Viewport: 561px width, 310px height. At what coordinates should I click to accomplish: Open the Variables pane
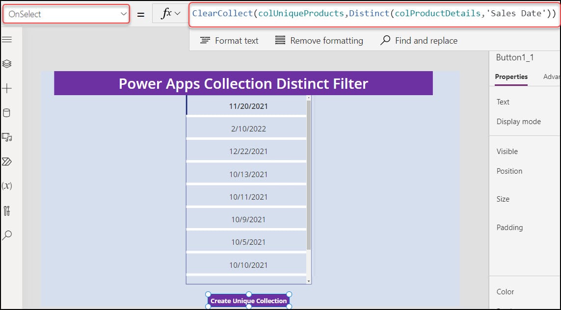pyautogui.click(x=7, y=186)
